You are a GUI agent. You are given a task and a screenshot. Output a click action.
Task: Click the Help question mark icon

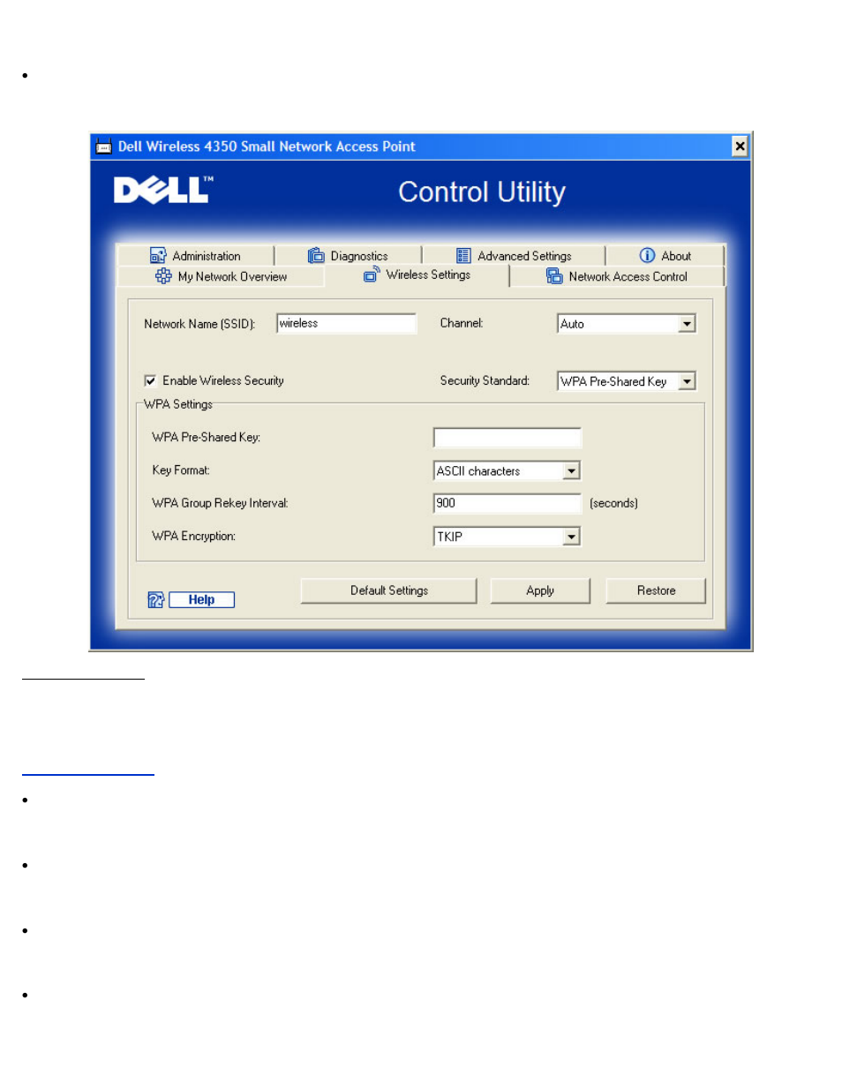pos(156,599)
